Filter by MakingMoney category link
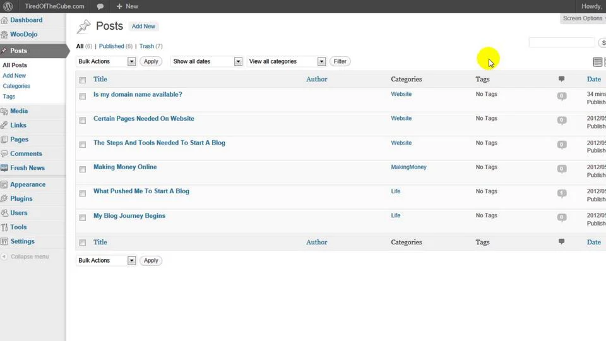Viewport: 606px width, 341px height. click(x=408, y=167)
